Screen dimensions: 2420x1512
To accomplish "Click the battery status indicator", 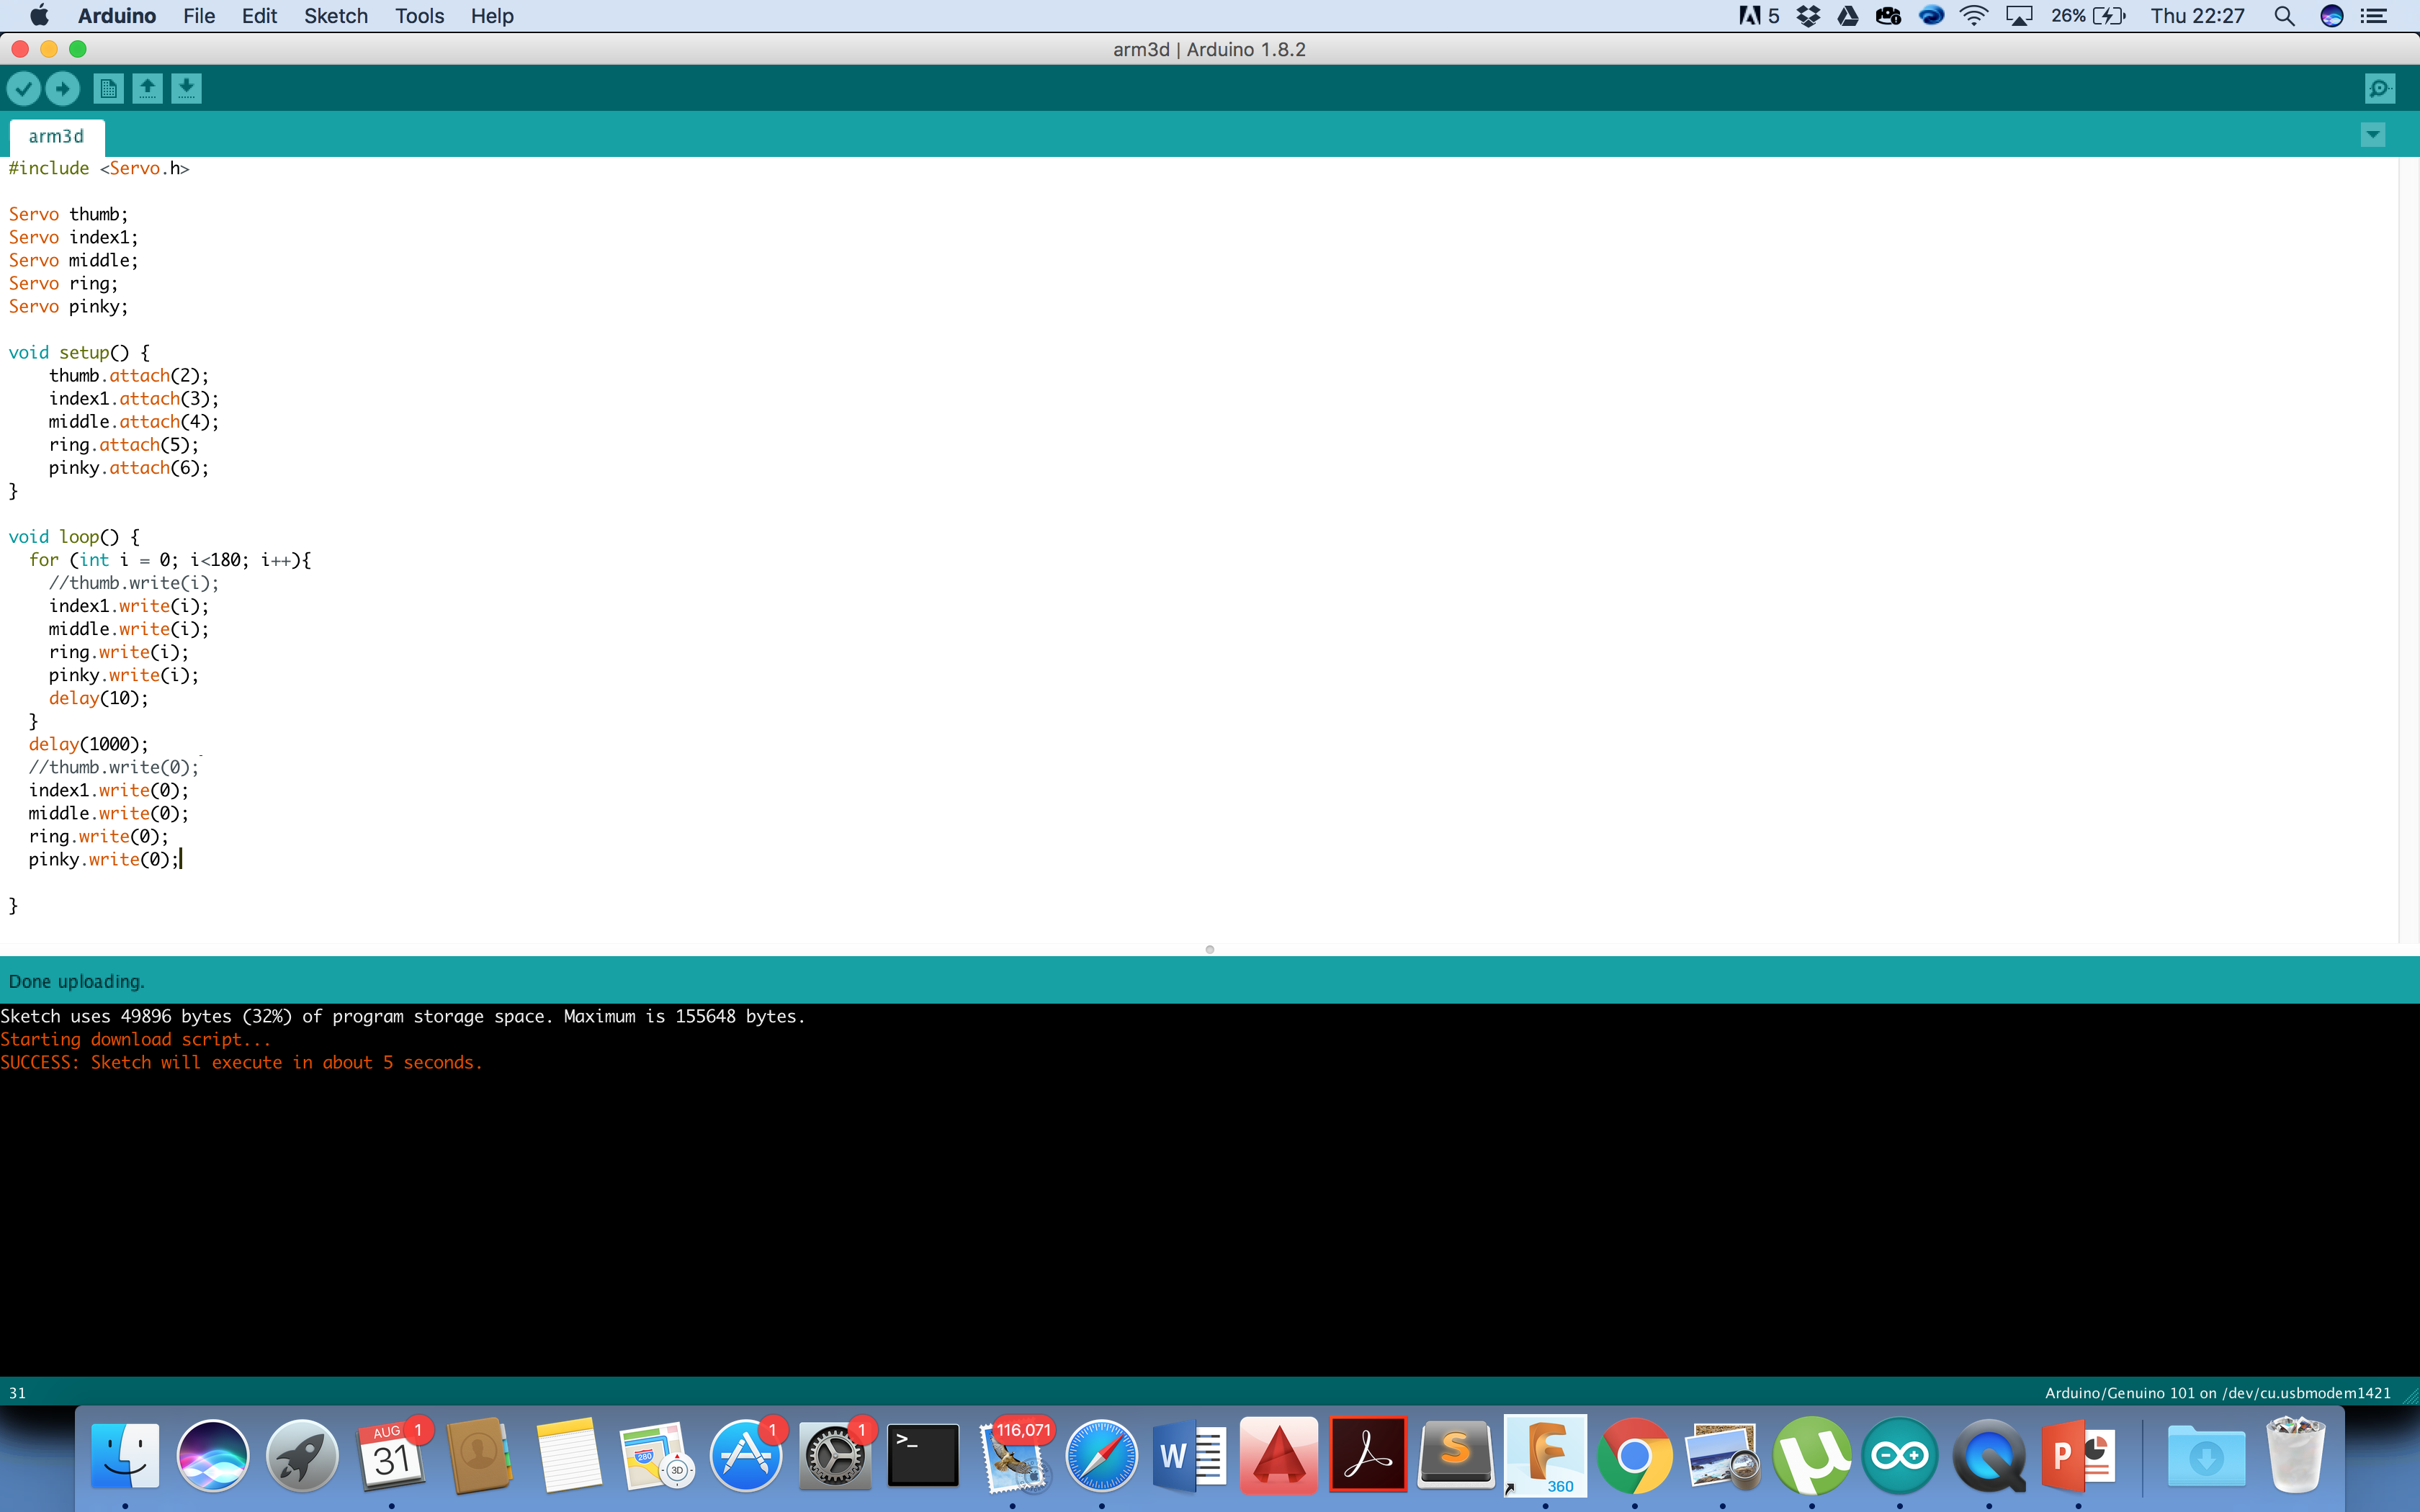I will (x=2088, y=16).
